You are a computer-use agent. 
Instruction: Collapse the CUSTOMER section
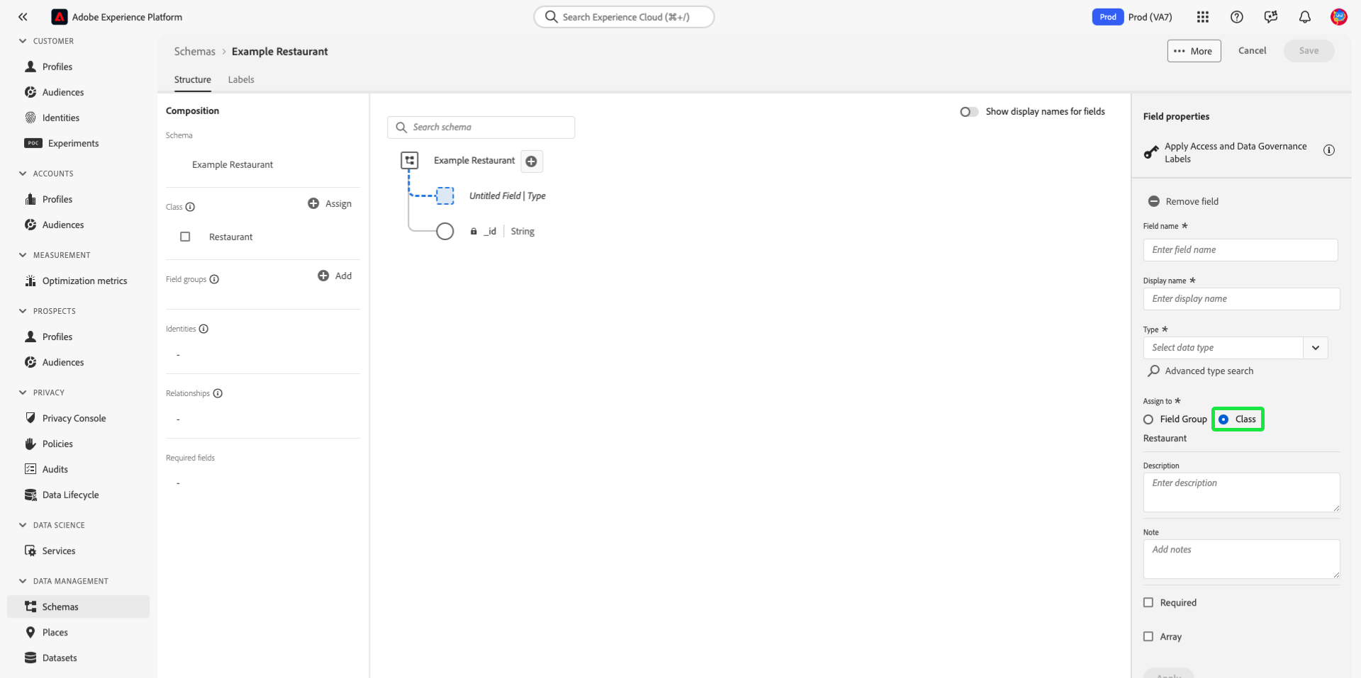(x=23, y=41)
